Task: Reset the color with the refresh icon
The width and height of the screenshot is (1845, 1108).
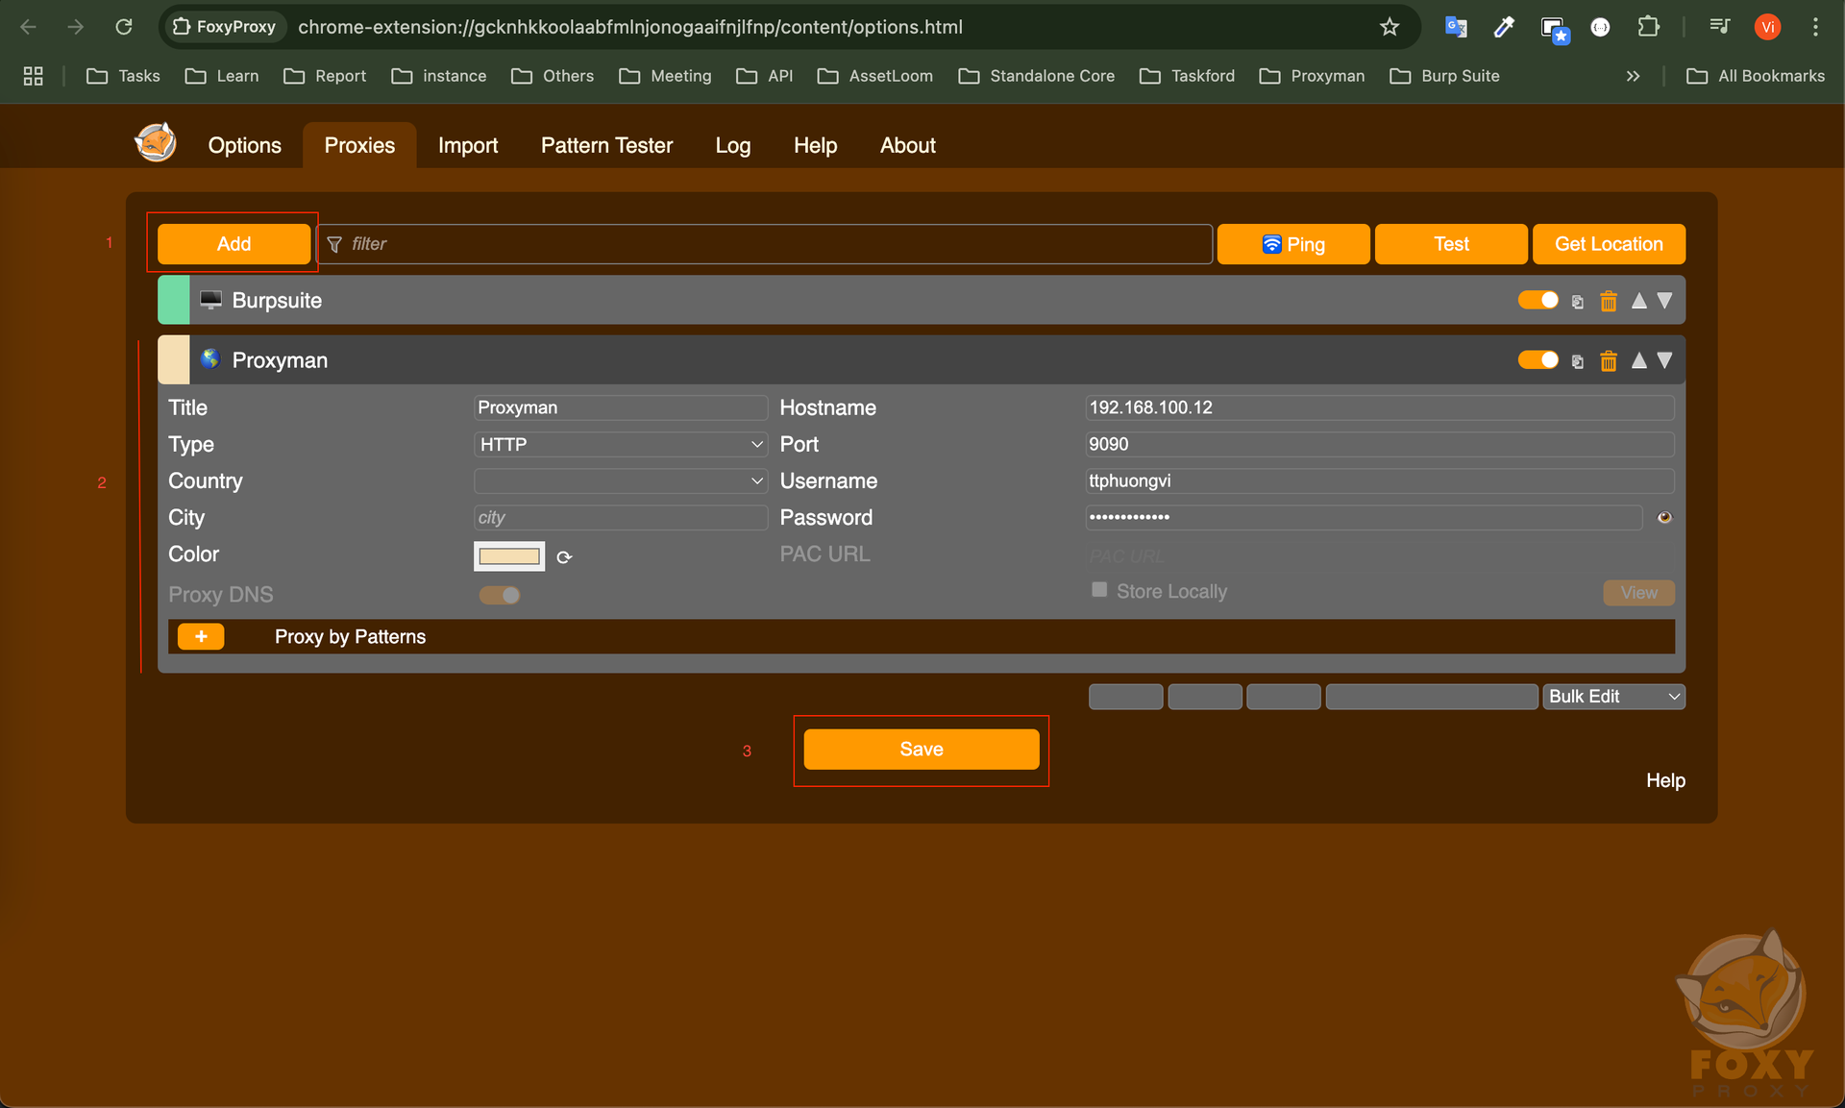Action: pos(564,557)
